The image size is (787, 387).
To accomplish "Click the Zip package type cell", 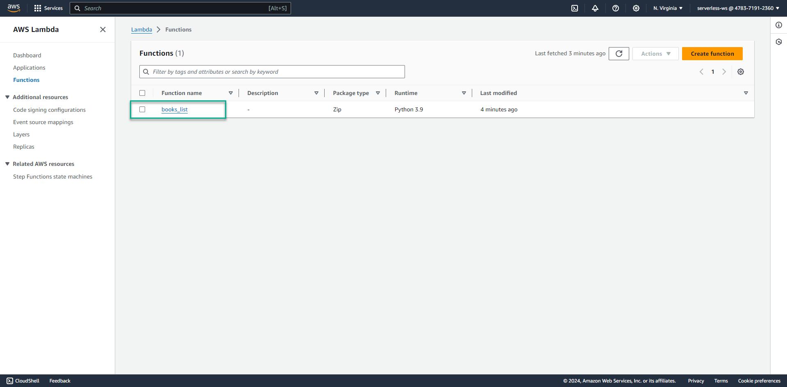I will tap(337, 109).
